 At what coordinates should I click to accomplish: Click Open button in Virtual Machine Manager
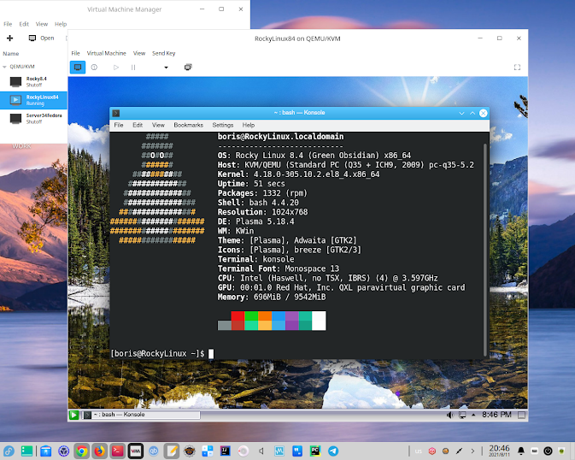42,38
